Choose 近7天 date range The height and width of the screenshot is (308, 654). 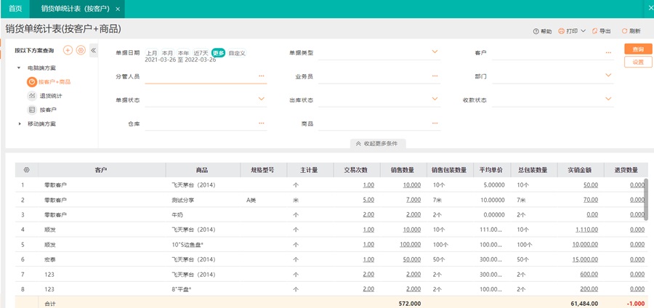click(x=201, y=53)
